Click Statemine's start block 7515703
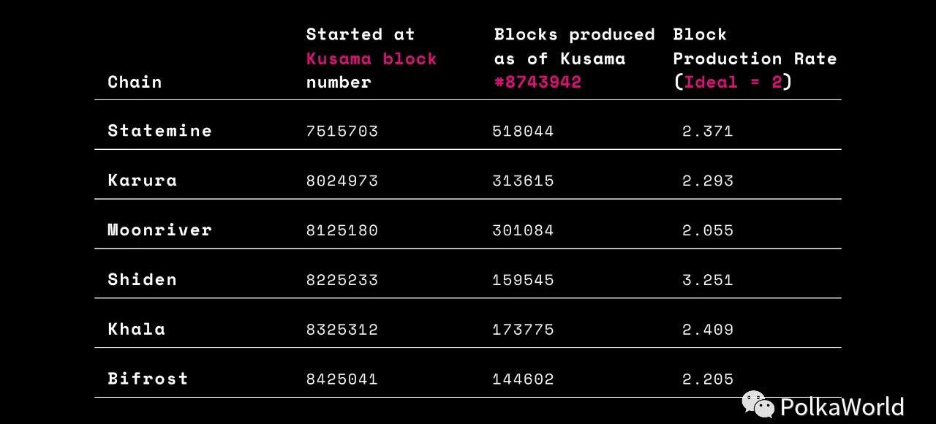 pos(341,132)
